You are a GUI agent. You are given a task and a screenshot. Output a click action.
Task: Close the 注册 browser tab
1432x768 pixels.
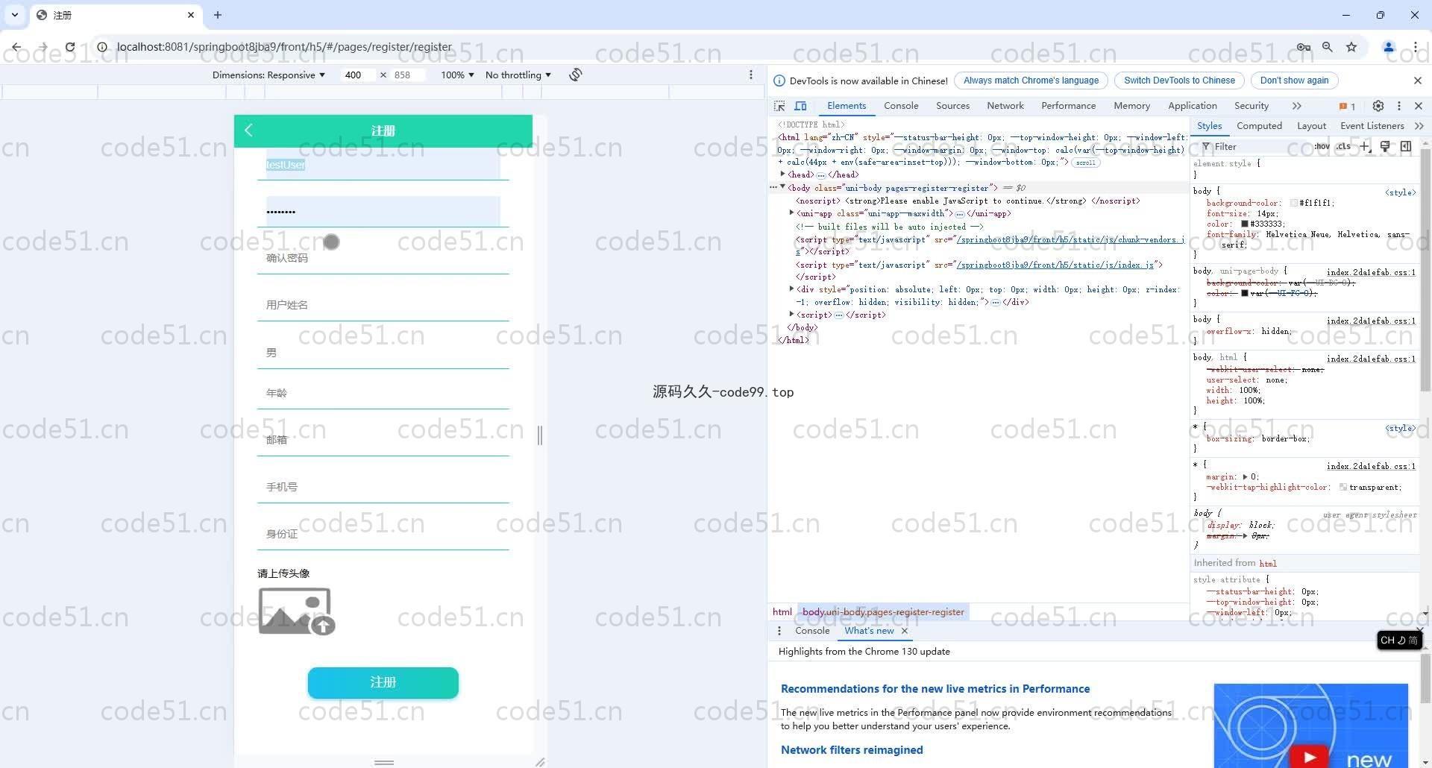pos(191,15)
